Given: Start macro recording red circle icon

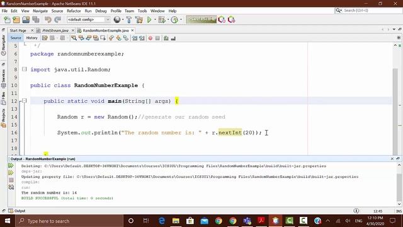Looking at the screenshot, I should point(150,38).
